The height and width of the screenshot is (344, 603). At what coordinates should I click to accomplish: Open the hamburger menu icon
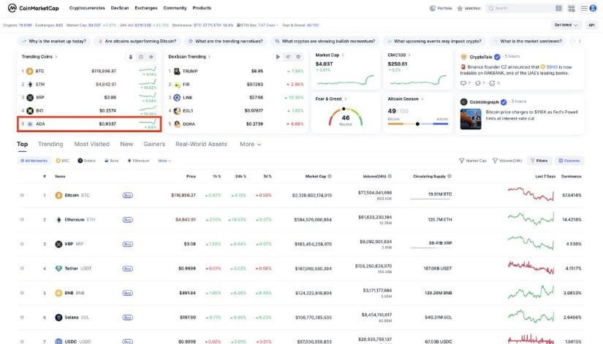(x=584, y=8)
